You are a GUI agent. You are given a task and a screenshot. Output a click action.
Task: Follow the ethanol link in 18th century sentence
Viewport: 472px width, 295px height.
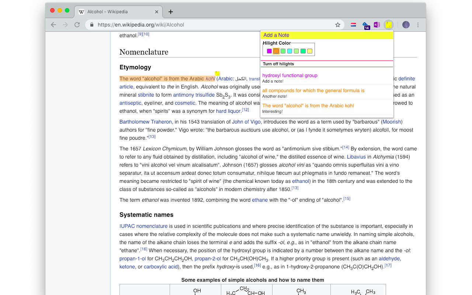301,181
